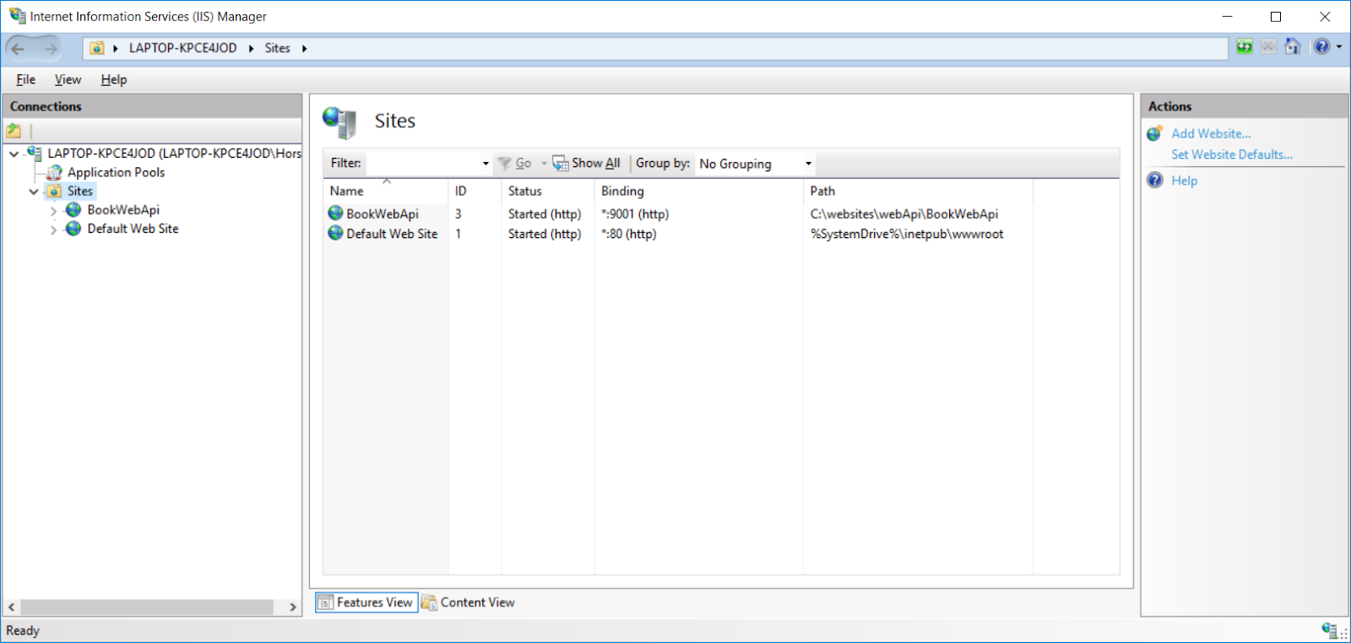Sort by the ID column header
Screen dimensions: 1351x643
[x=475, y=191]
